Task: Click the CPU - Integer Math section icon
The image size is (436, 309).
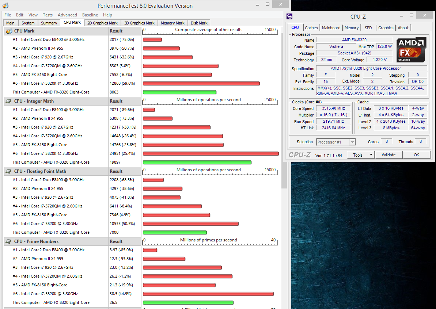Action: tap(9, 101)
